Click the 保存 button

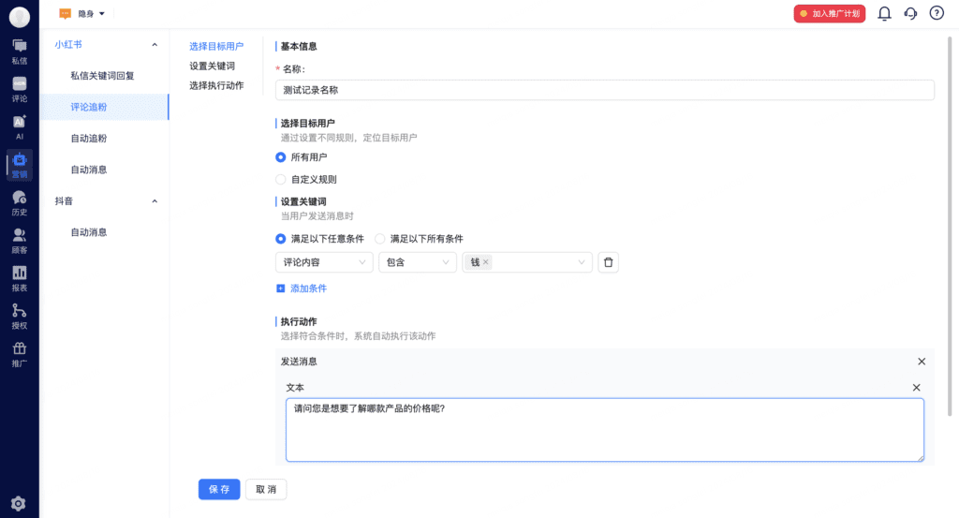coord(219,489)
